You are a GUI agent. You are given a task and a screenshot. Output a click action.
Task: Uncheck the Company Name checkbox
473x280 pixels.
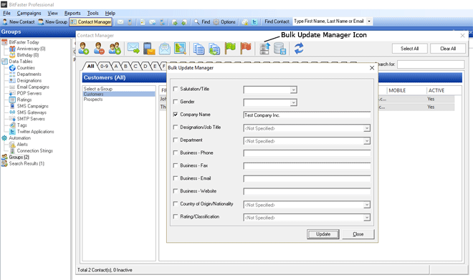pyautogui.click(x=176, y=115)
